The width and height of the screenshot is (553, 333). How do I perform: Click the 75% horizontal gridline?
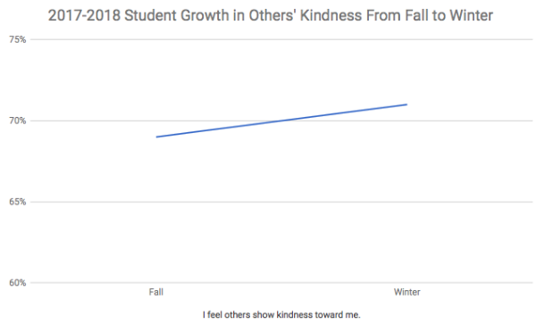click(281, 39)
